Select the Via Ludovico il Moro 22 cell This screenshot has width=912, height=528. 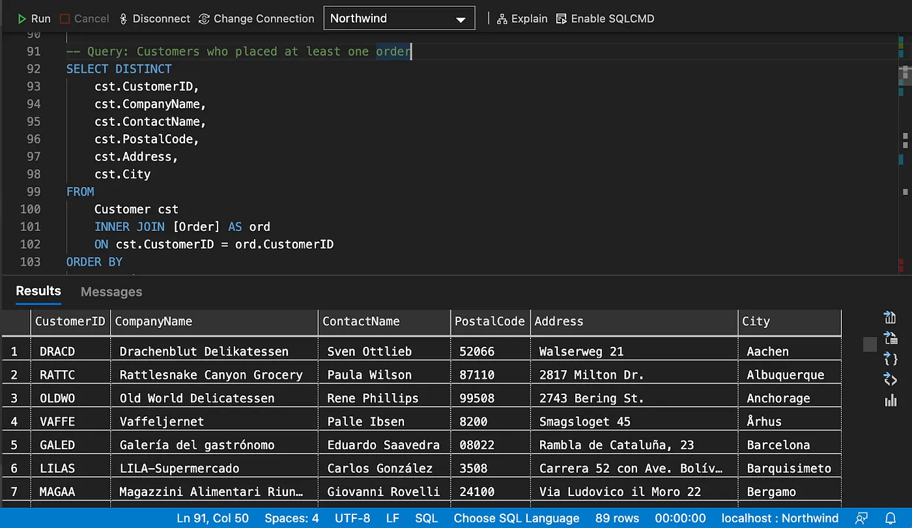tap(634, 492)
